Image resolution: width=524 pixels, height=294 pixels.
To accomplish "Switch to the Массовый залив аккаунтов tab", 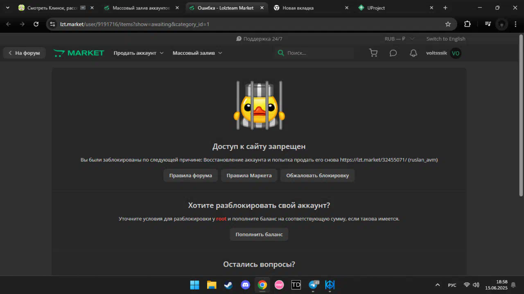I will pos(141,8).
